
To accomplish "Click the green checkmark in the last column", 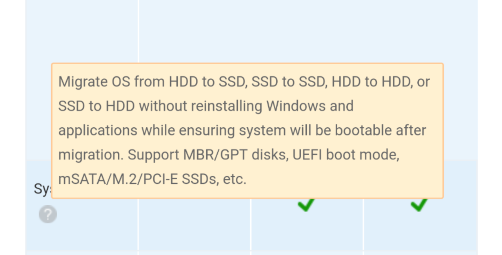I will coord(419,205).
